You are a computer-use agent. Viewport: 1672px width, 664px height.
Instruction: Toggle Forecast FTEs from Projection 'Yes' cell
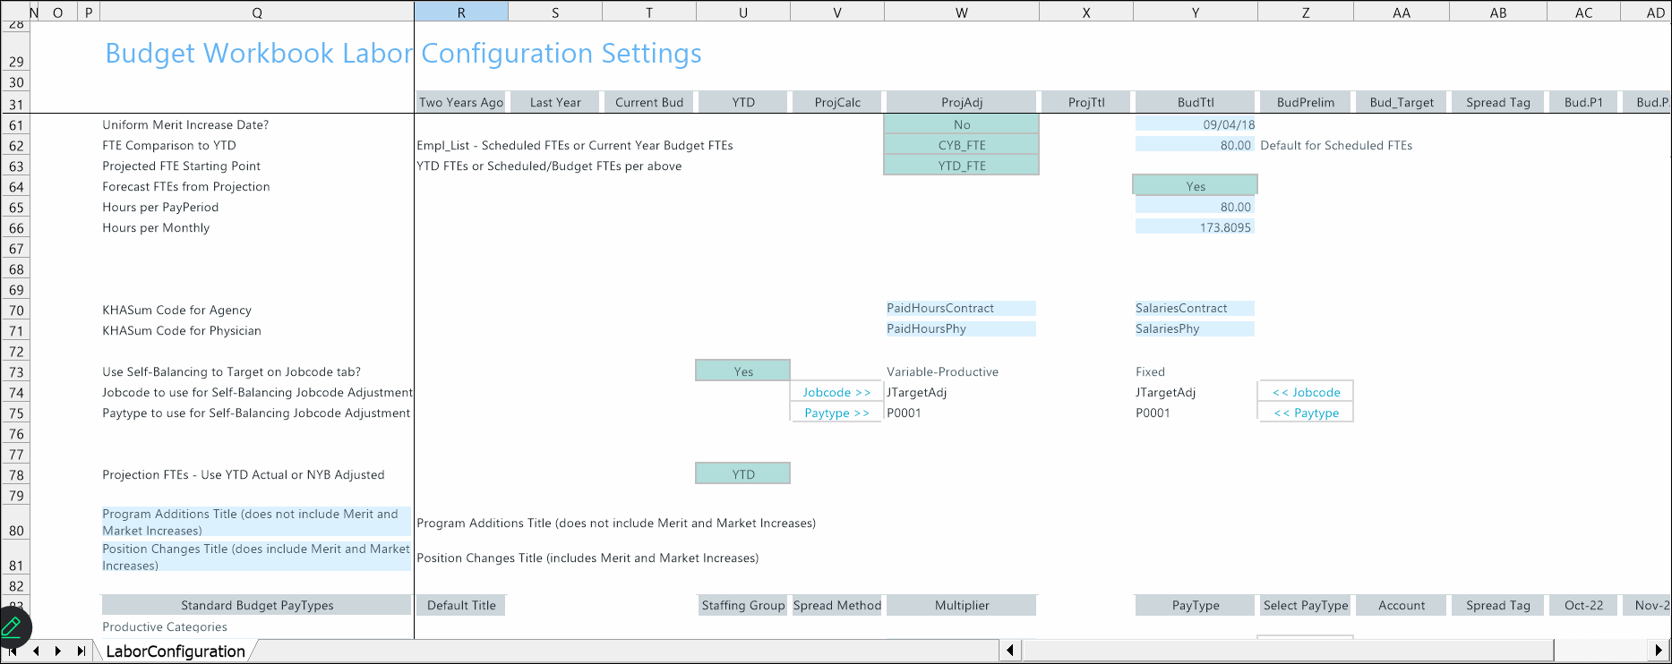click(x=1195, y=186)
